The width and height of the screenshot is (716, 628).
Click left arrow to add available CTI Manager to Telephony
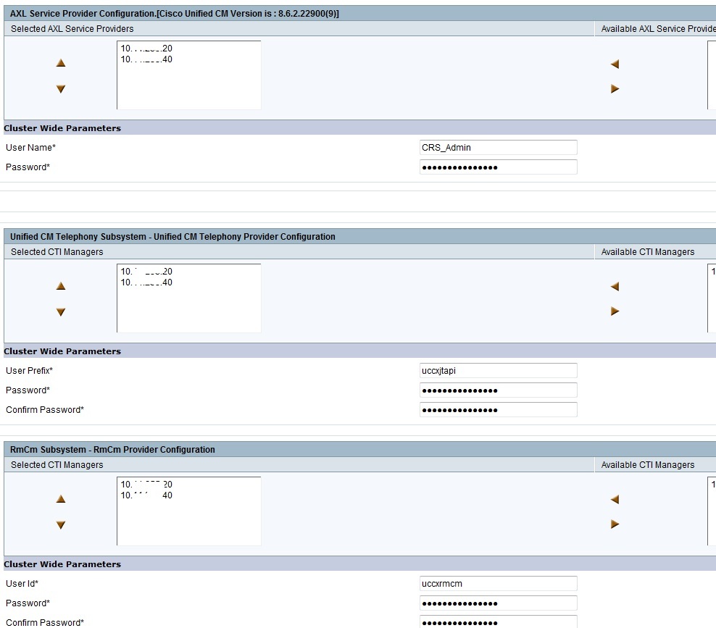click(614, 286)
